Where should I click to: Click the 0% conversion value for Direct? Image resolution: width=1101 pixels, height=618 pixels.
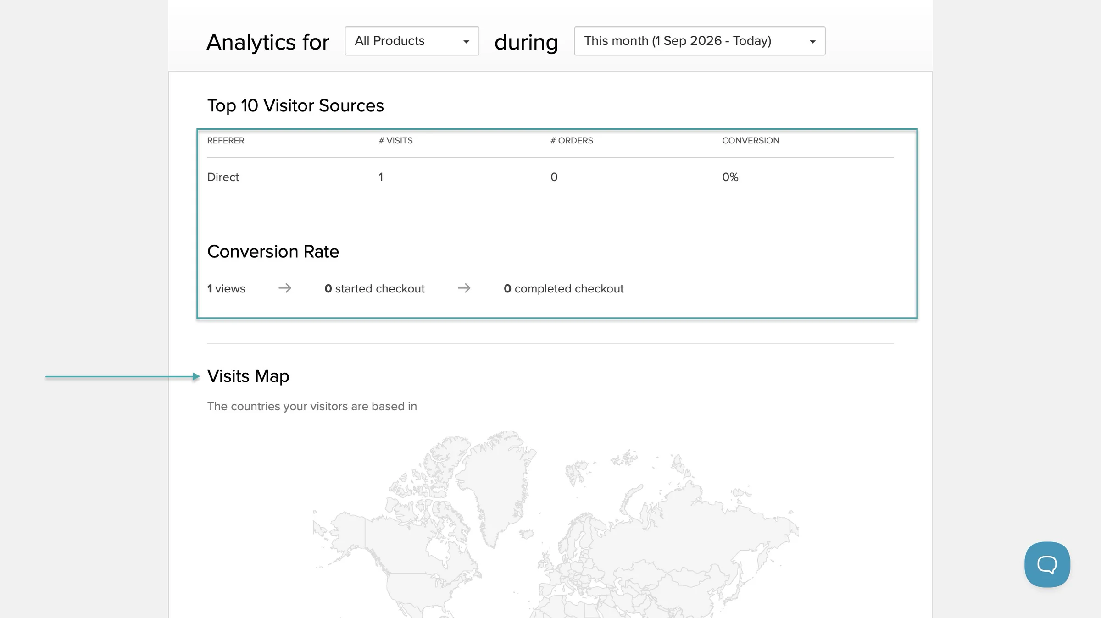pos(730,177)
